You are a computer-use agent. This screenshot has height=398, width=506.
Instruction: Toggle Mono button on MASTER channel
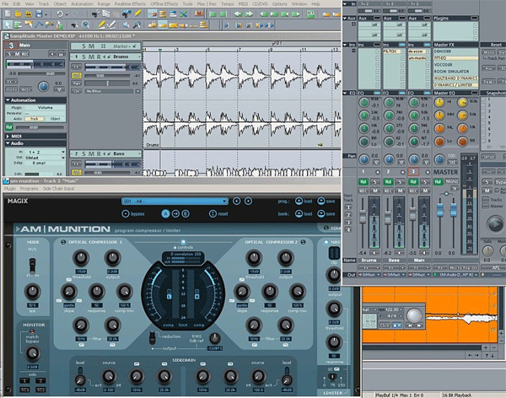(452, 181)
